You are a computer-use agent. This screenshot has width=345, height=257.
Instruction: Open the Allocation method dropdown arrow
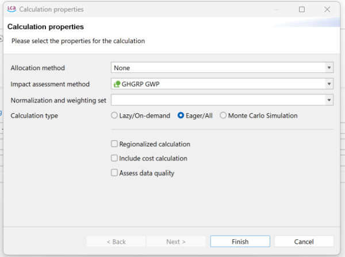click(329, 67)
